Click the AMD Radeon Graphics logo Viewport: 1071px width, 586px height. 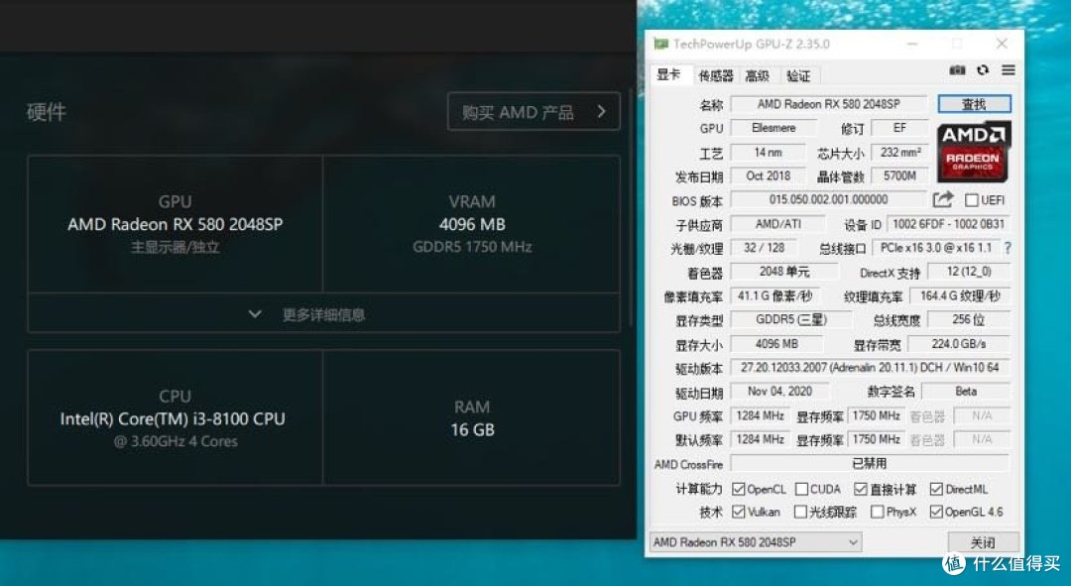pyautogui.click(x=973, y=153)
